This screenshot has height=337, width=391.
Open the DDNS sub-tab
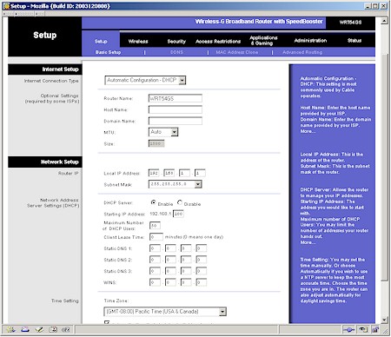176,52
